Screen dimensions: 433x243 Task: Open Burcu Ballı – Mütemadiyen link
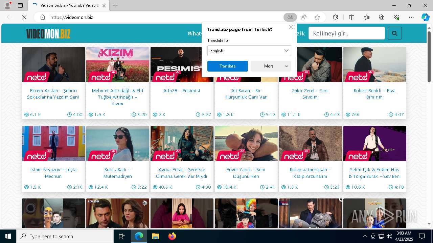point(118,173)
